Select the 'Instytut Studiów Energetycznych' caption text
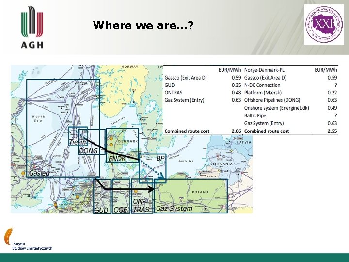 (32, 246)
